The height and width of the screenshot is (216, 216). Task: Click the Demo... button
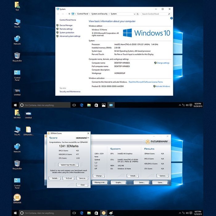click(x=141, y=182)
